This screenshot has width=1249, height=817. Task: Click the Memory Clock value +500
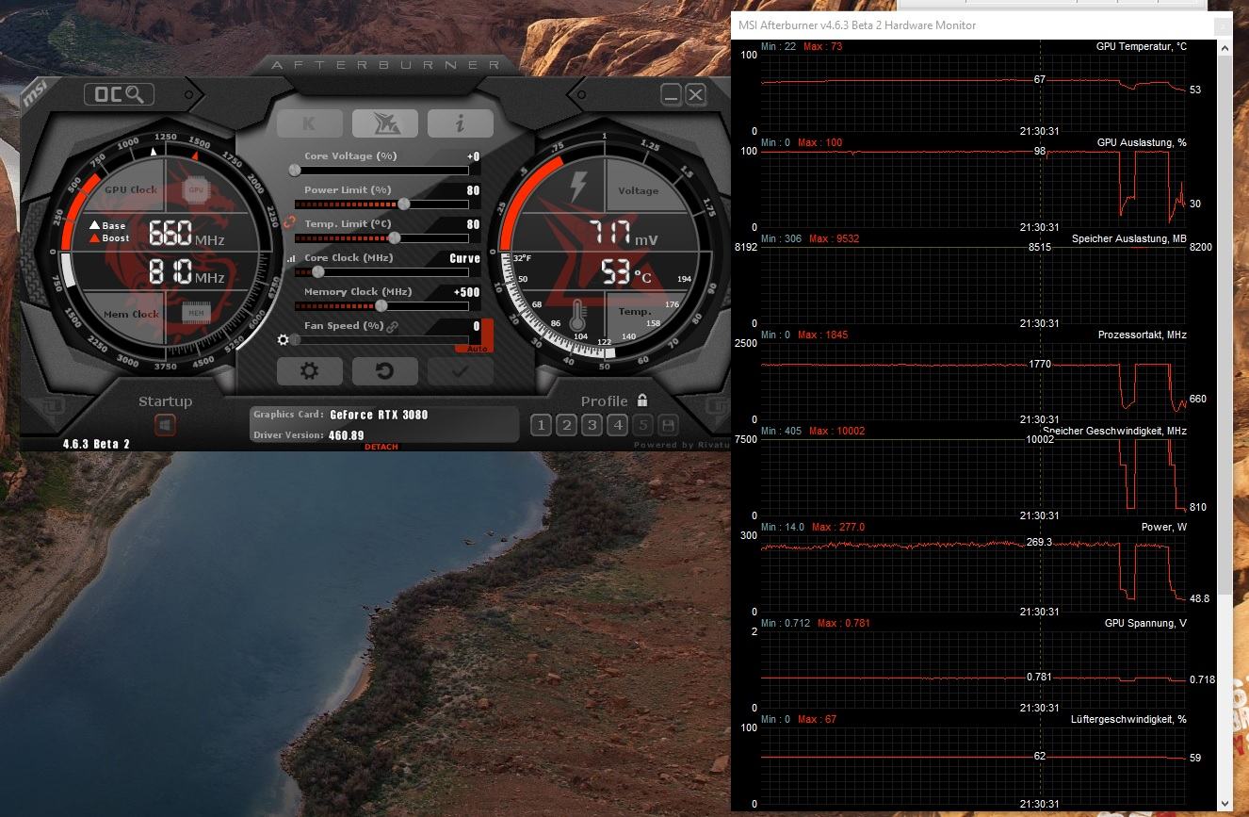[x=466, y=292]
